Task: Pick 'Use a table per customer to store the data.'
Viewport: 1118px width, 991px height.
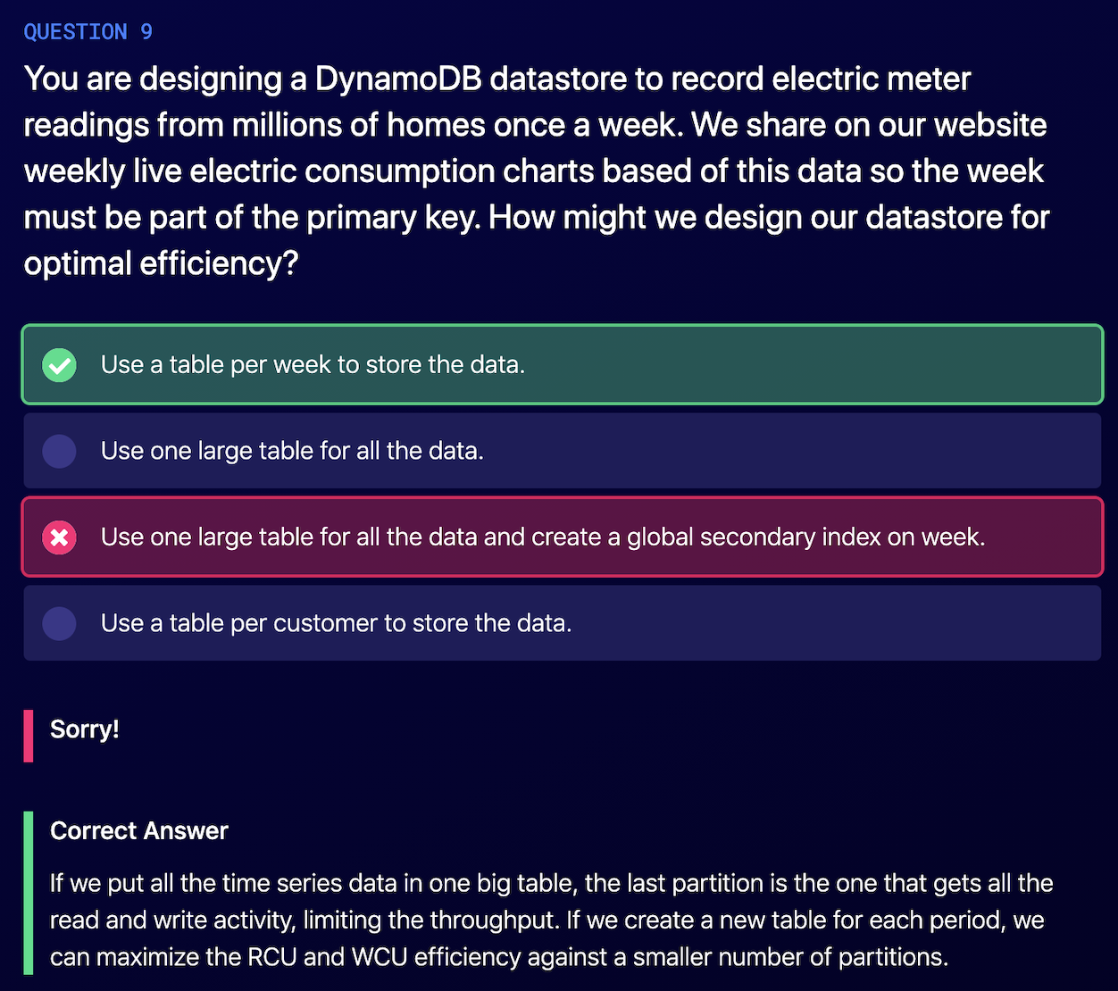Action: click(336, 623)
